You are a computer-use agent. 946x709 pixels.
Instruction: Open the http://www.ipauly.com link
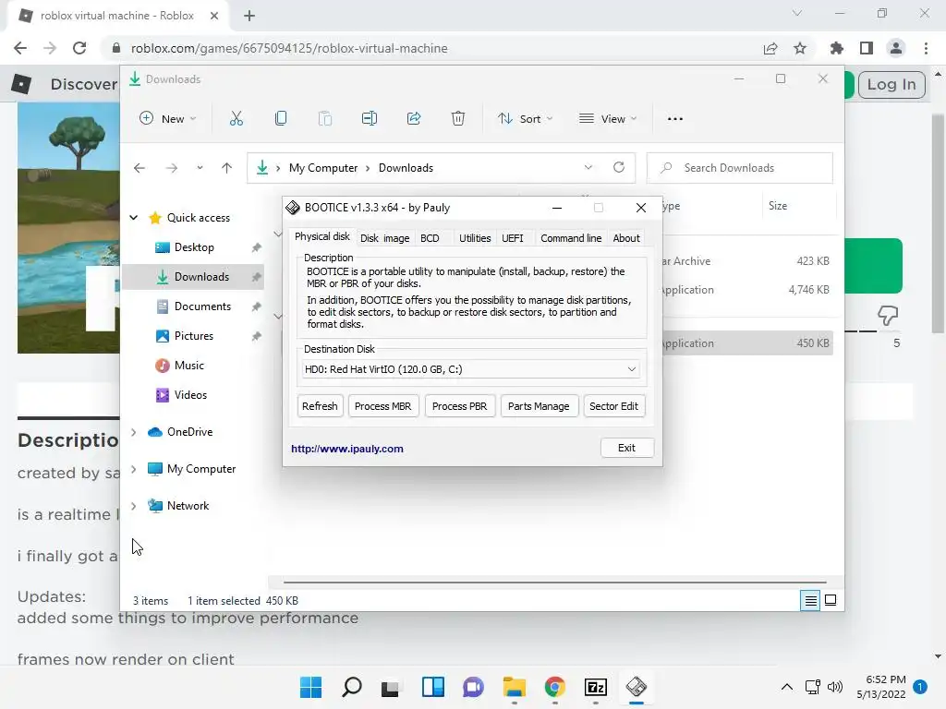[x=347, y=449]
